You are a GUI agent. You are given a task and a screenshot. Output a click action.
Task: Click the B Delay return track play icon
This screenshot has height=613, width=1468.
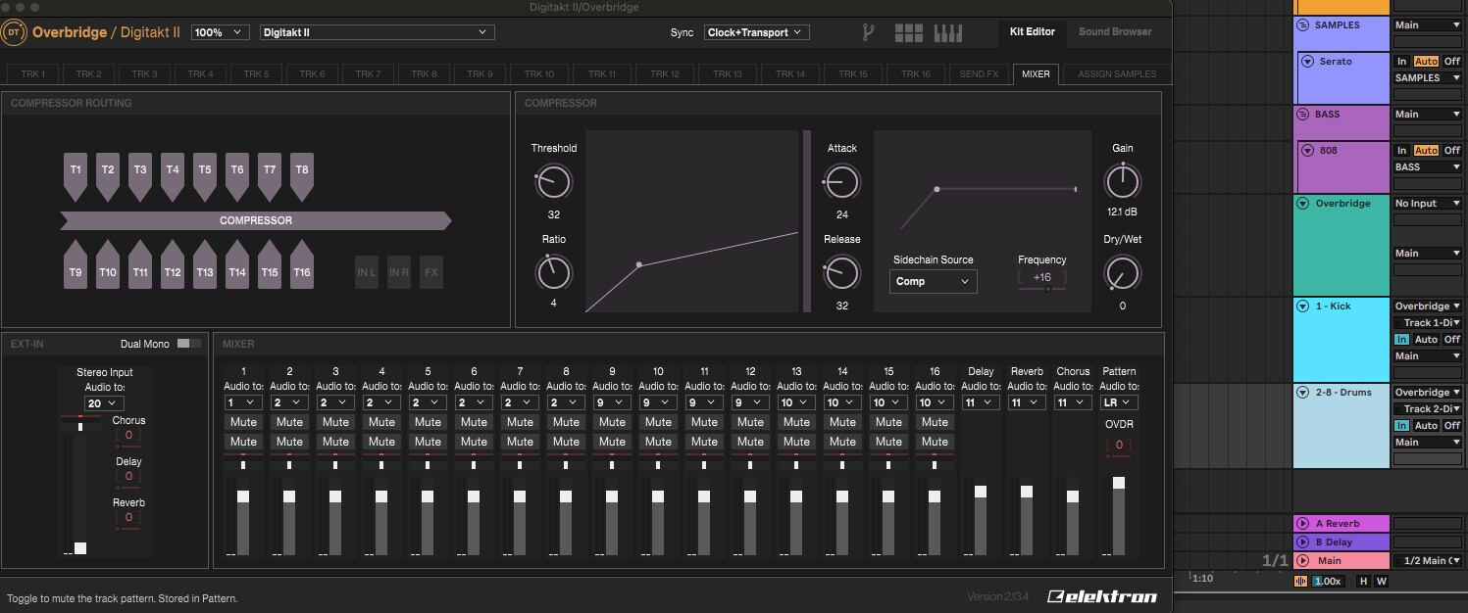1303,542
